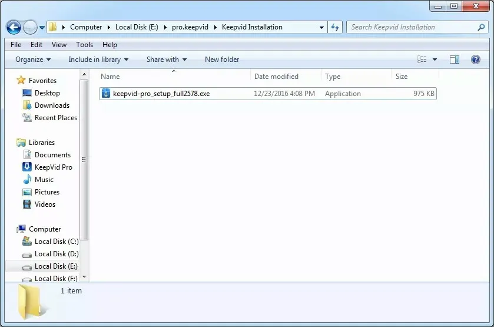
Task: Open the Include in library dropdown
Action: (98, 60)
